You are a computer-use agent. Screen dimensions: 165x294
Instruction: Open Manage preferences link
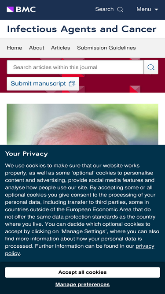tap(83, 284)
